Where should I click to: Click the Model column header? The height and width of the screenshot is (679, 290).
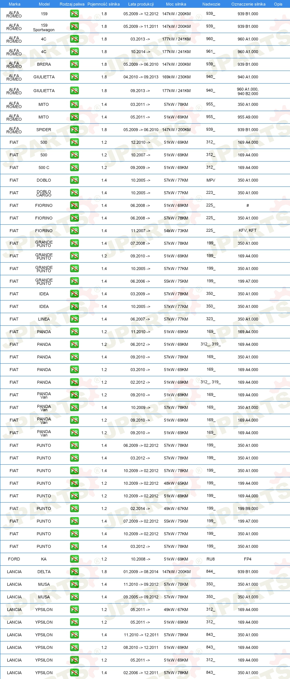44,4
